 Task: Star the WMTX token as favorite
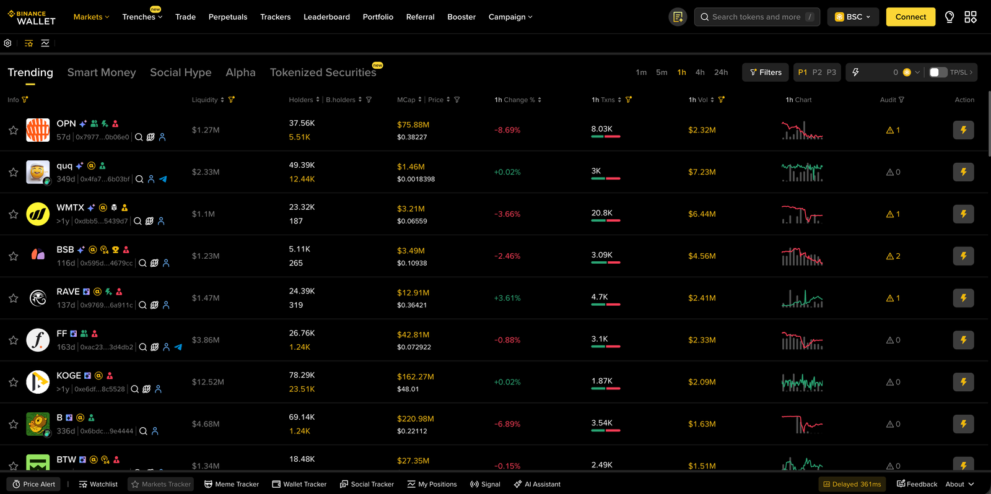coord(13,214)
